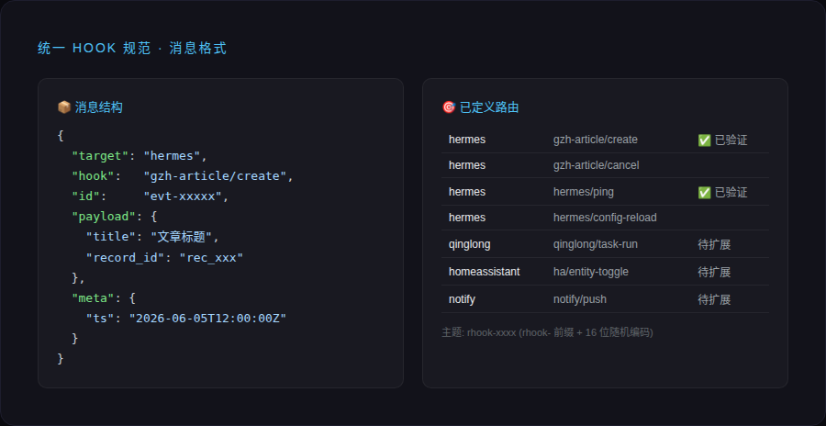Click the package emoji beside 消息结构
The height and width of the screenshot is (426, 826).
(63, 107)
